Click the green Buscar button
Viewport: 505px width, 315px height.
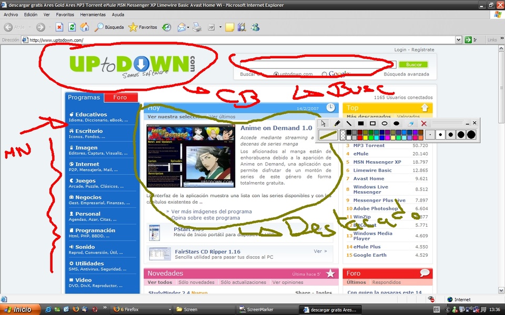[413, 65]
